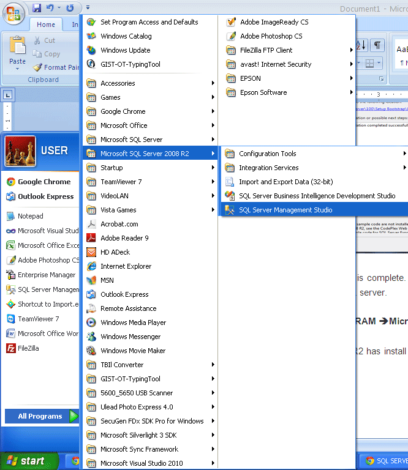Viewport: 408px width, 470px height.
Task: Click the Redo icon in Word toolbar
Action: 70,8
